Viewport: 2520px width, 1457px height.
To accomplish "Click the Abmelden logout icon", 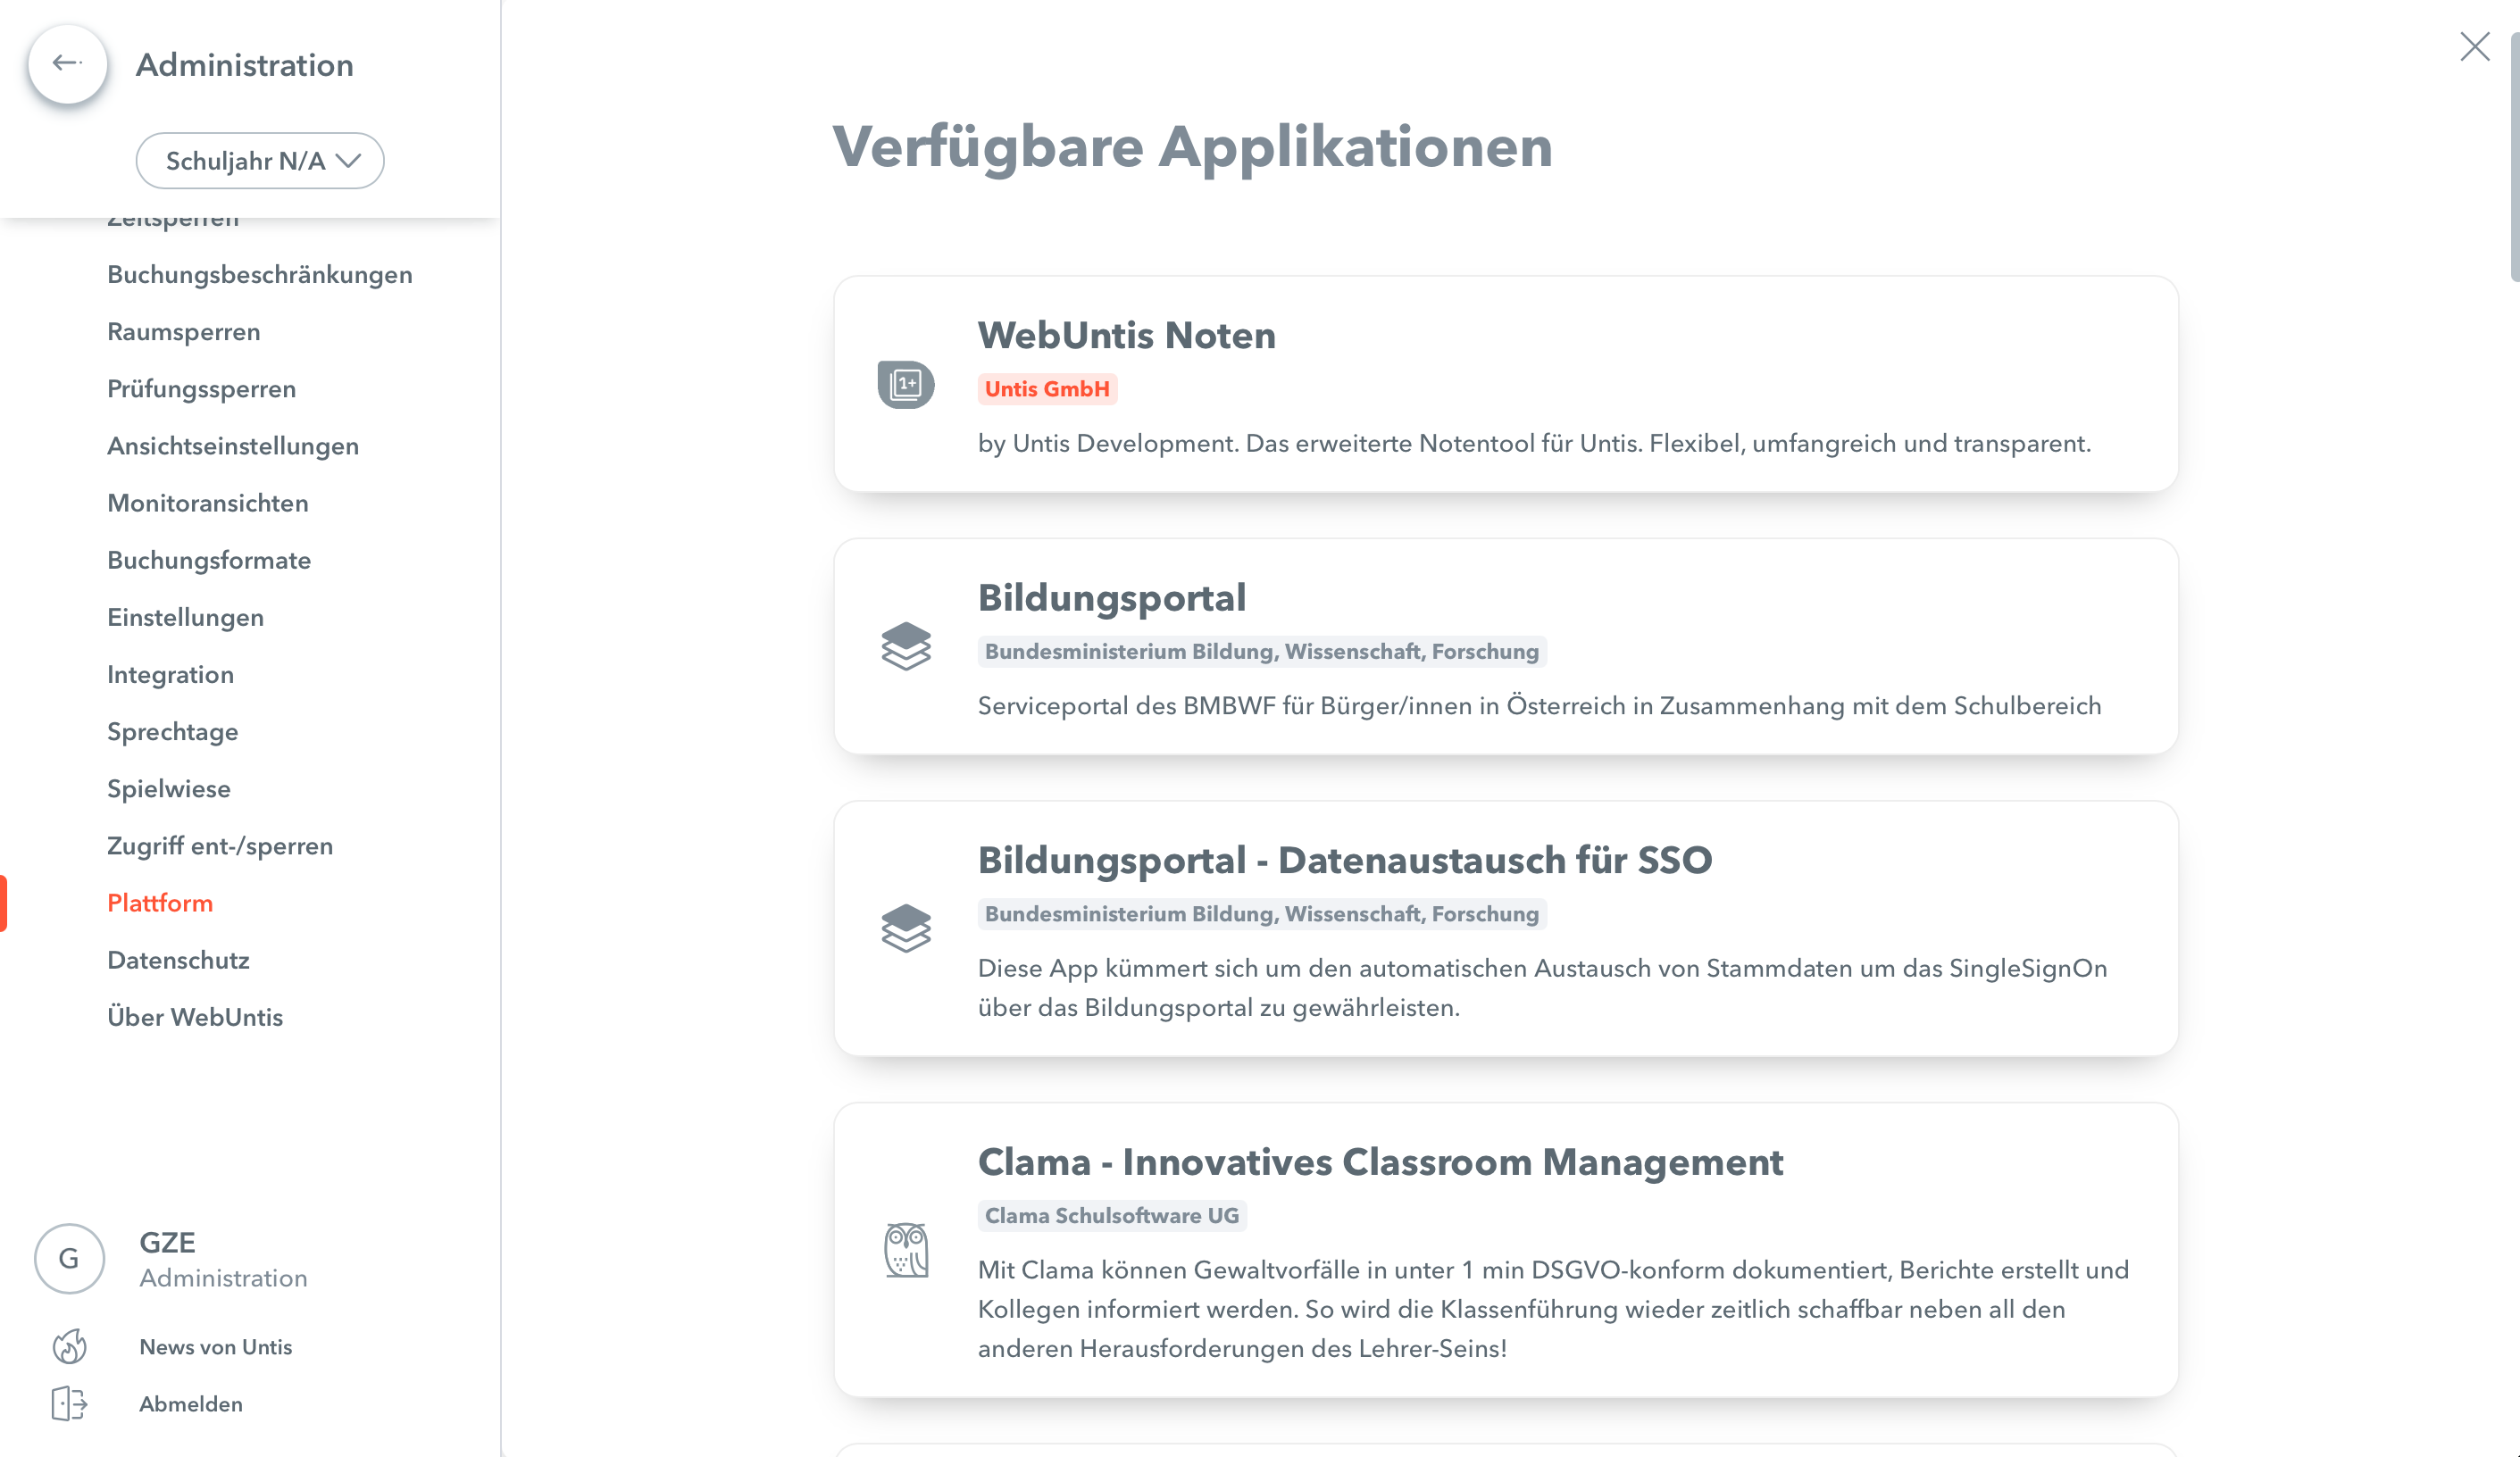I will coord(69,1403).
